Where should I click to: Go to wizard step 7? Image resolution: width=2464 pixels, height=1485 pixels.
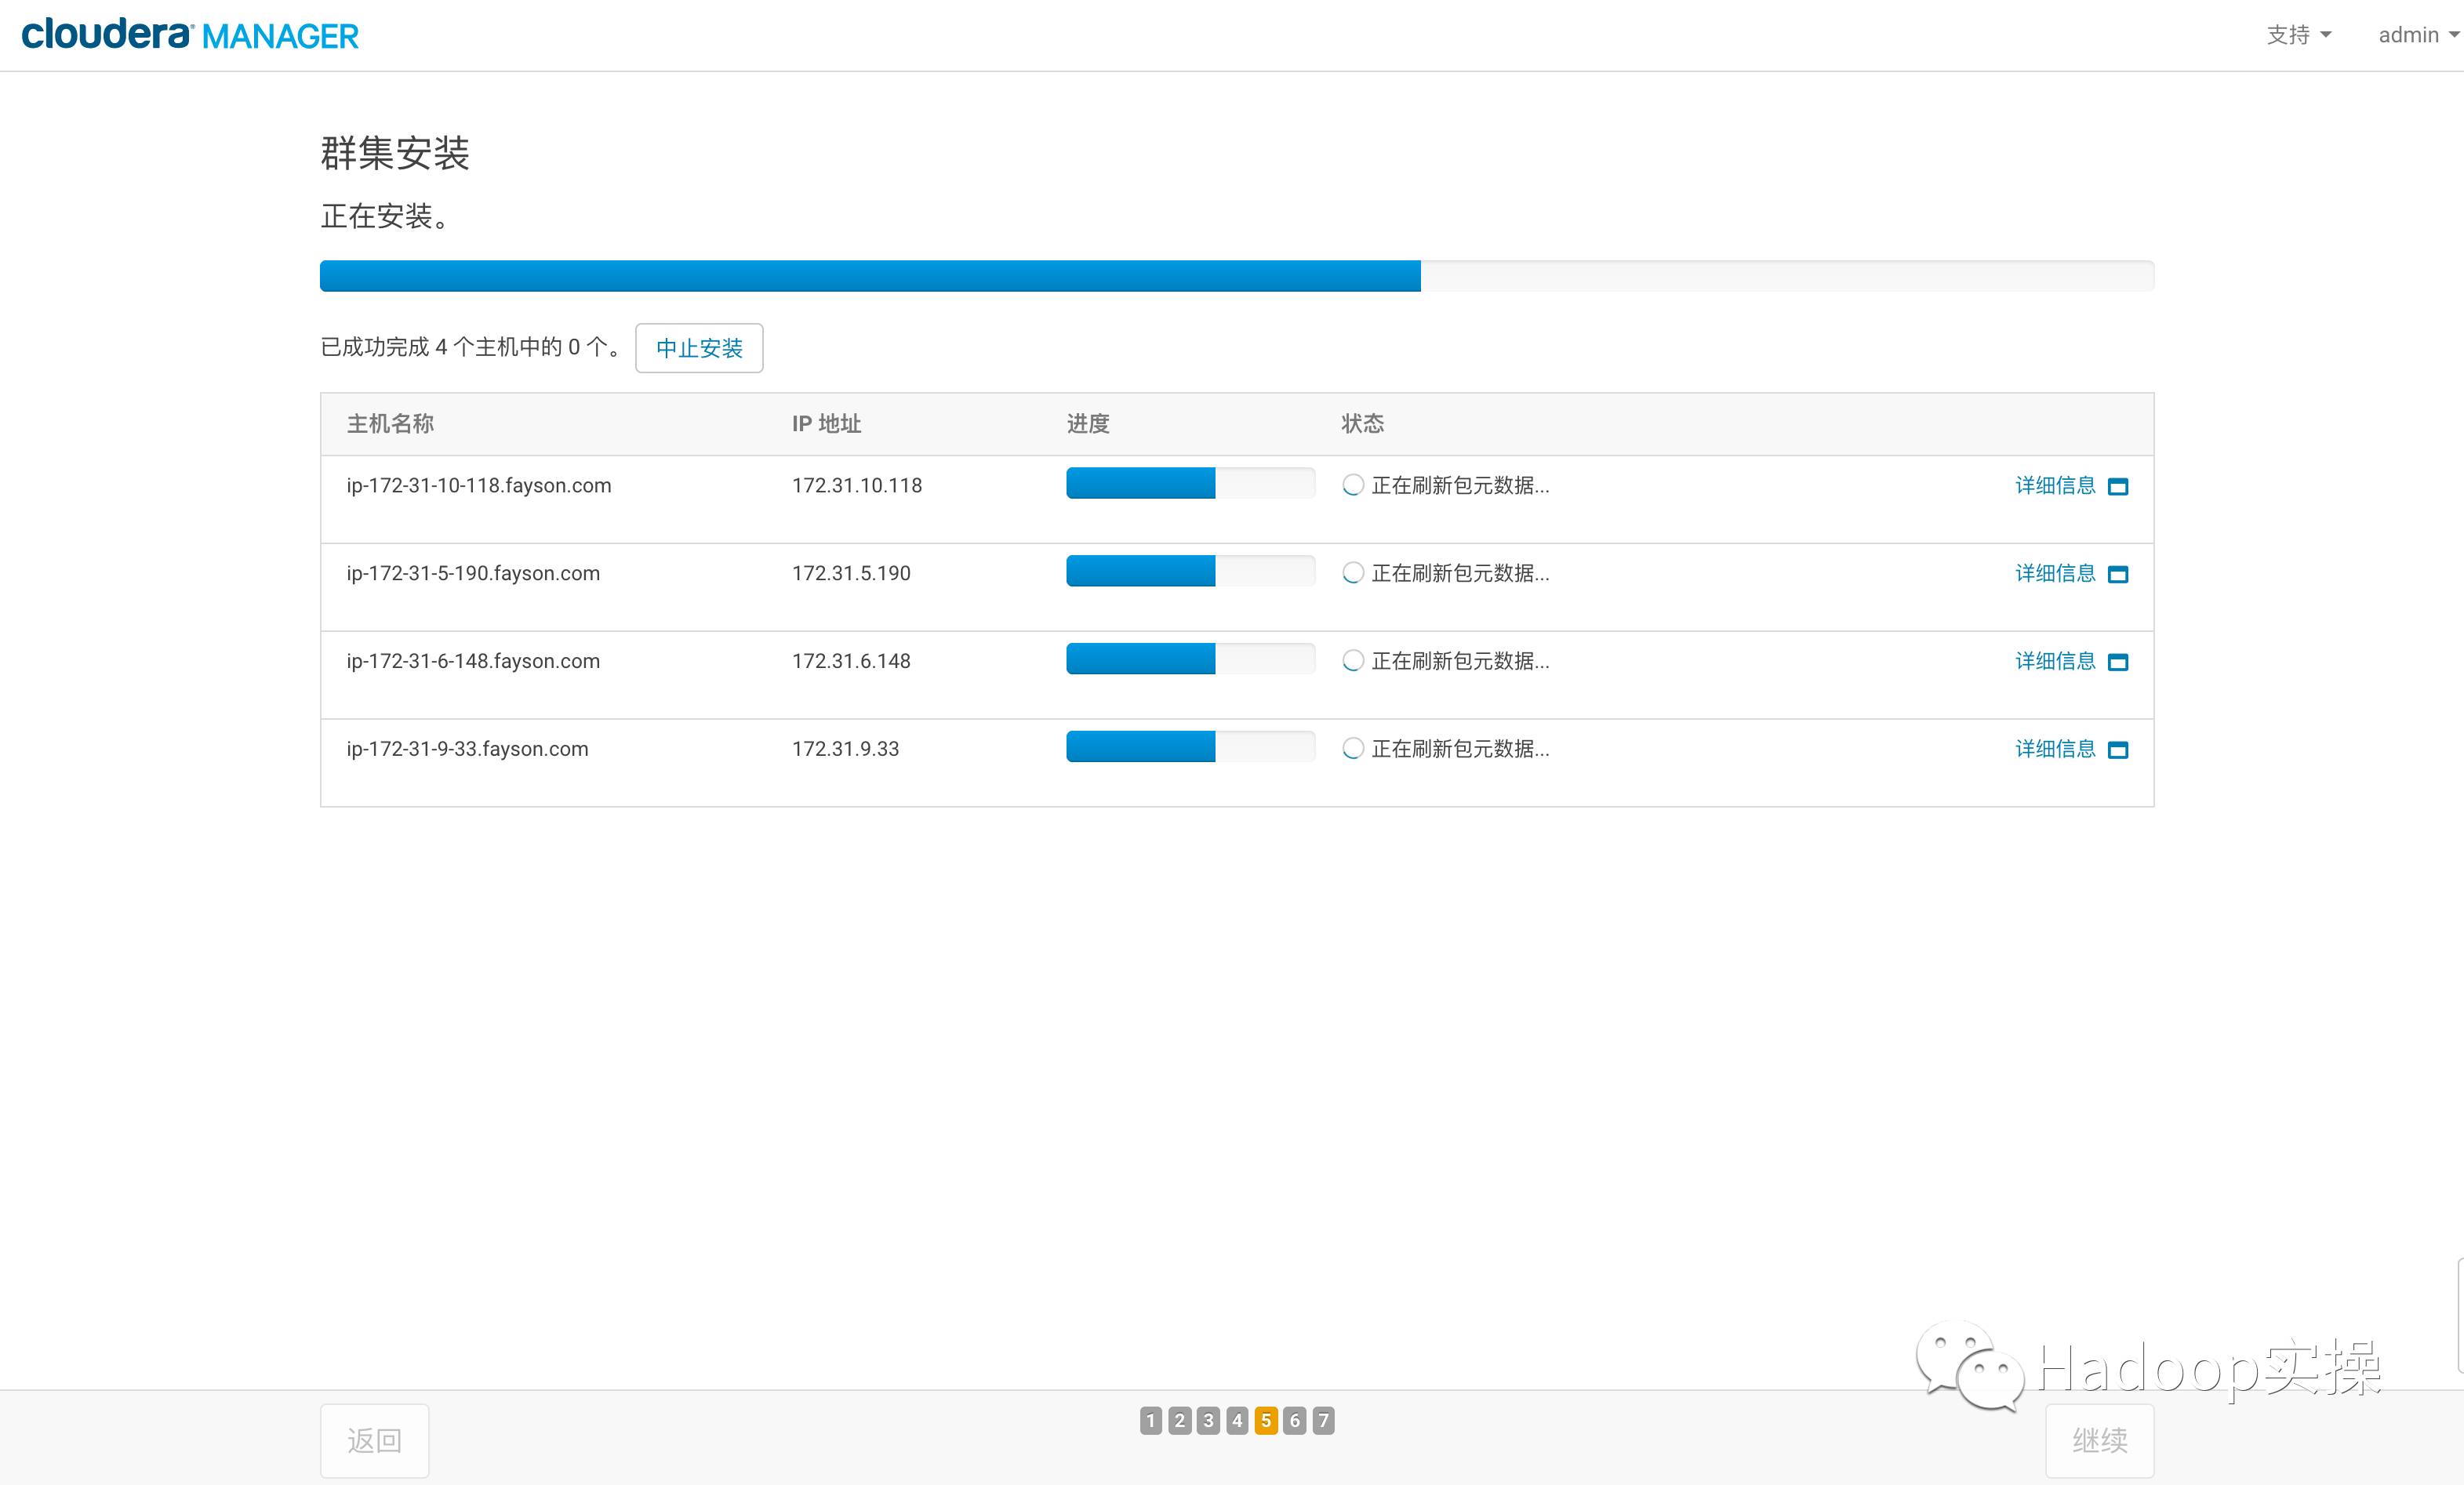[1323, 1420]
